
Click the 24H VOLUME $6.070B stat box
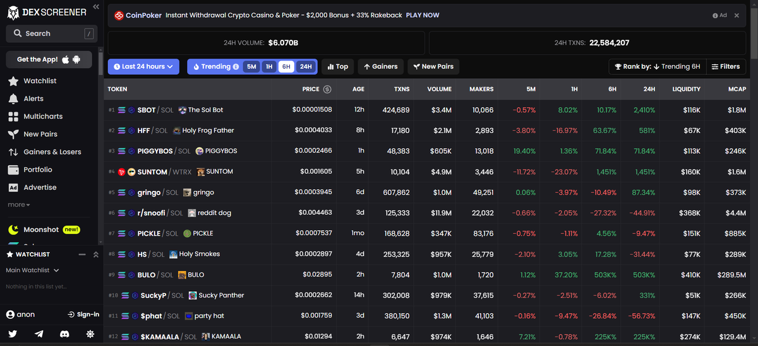[x=266, y=43]
